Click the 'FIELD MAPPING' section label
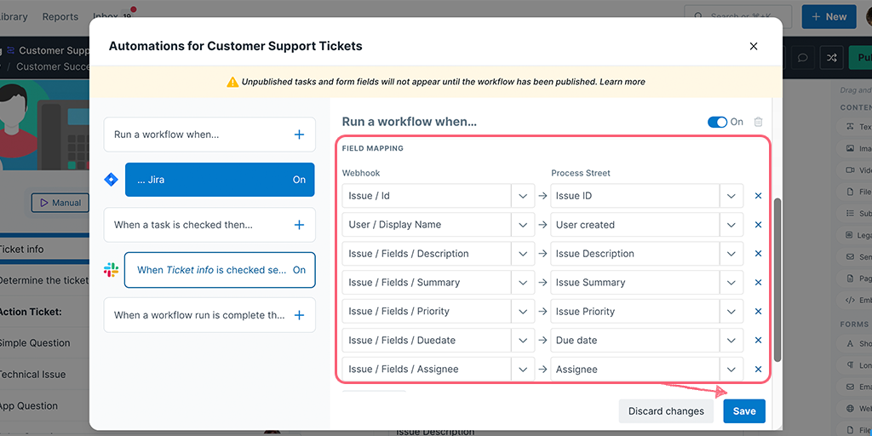 [x=373, y=148]
